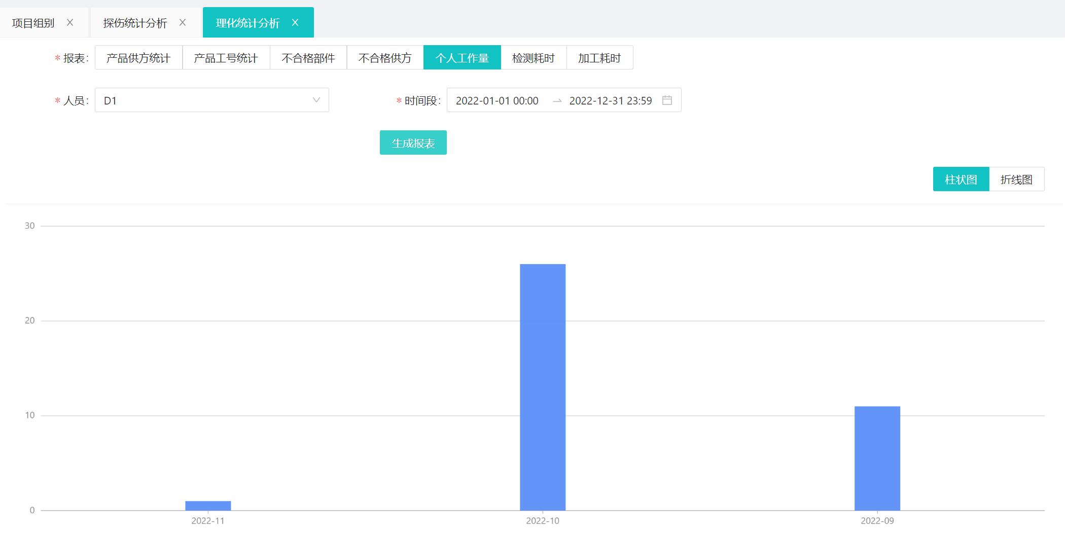Click the start date 2022-01-01 00:00 field
Viewport: 1065px width, 537px height.
[x=497, y=100]
